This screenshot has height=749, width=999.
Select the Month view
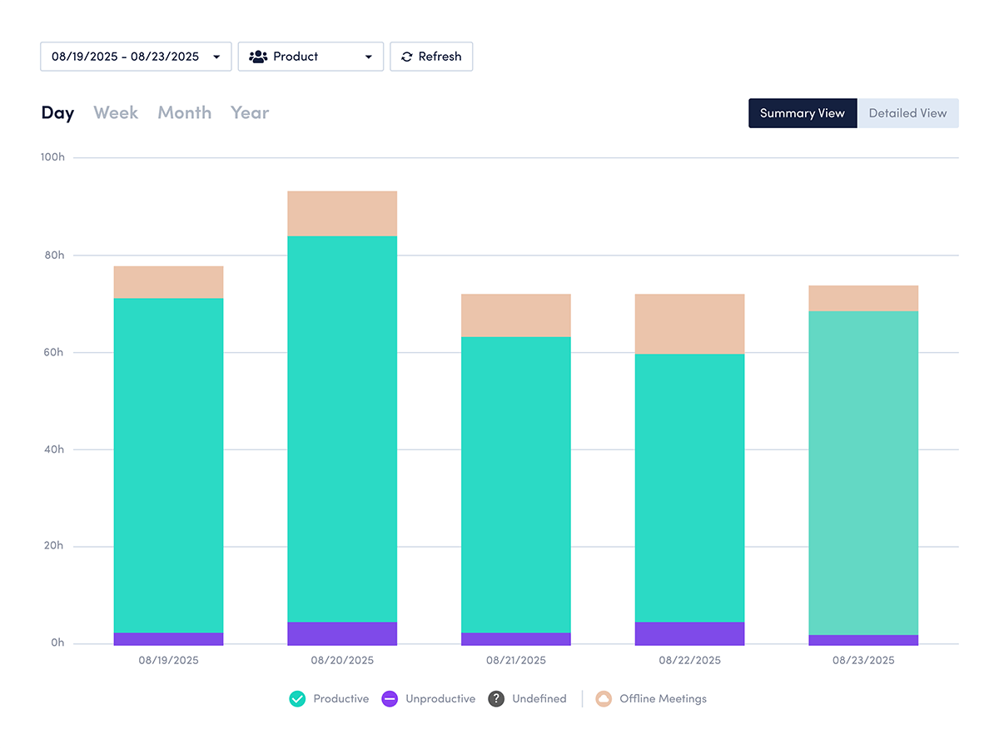(184, 112)
